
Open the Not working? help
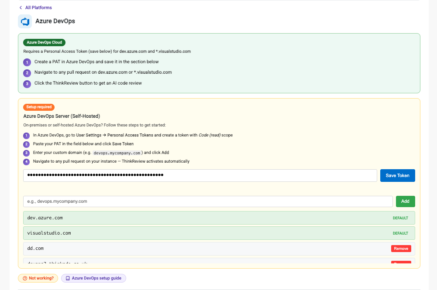coord(38,278)
